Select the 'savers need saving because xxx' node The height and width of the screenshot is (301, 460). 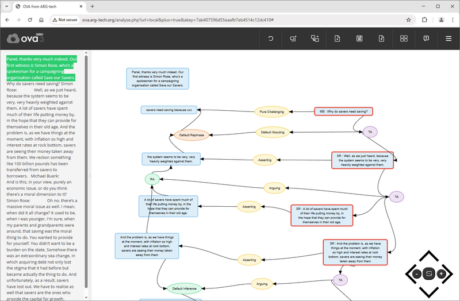point(168,110)
